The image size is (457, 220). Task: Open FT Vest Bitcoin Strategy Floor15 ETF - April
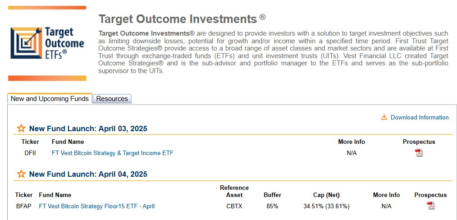point(96,206)
